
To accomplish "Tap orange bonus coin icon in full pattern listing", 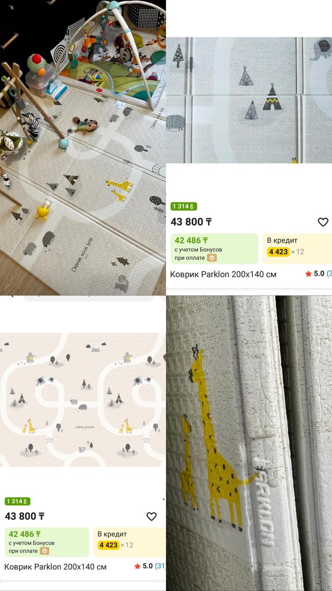I will (x=44, y=551).
